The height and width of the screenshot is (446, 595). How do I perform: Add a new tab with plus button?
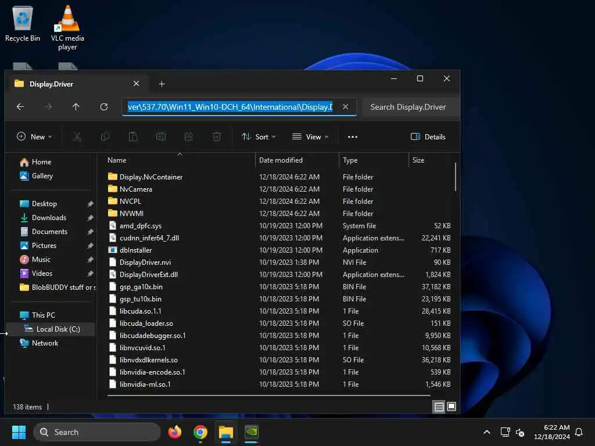pyautogui.click(x=162, y=84)
